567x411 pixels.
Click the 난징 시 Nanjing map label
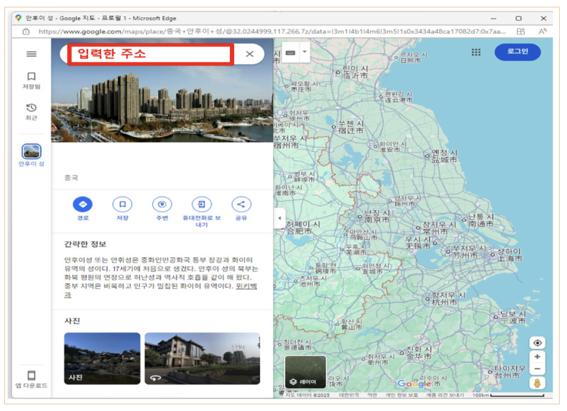point(377,217)
